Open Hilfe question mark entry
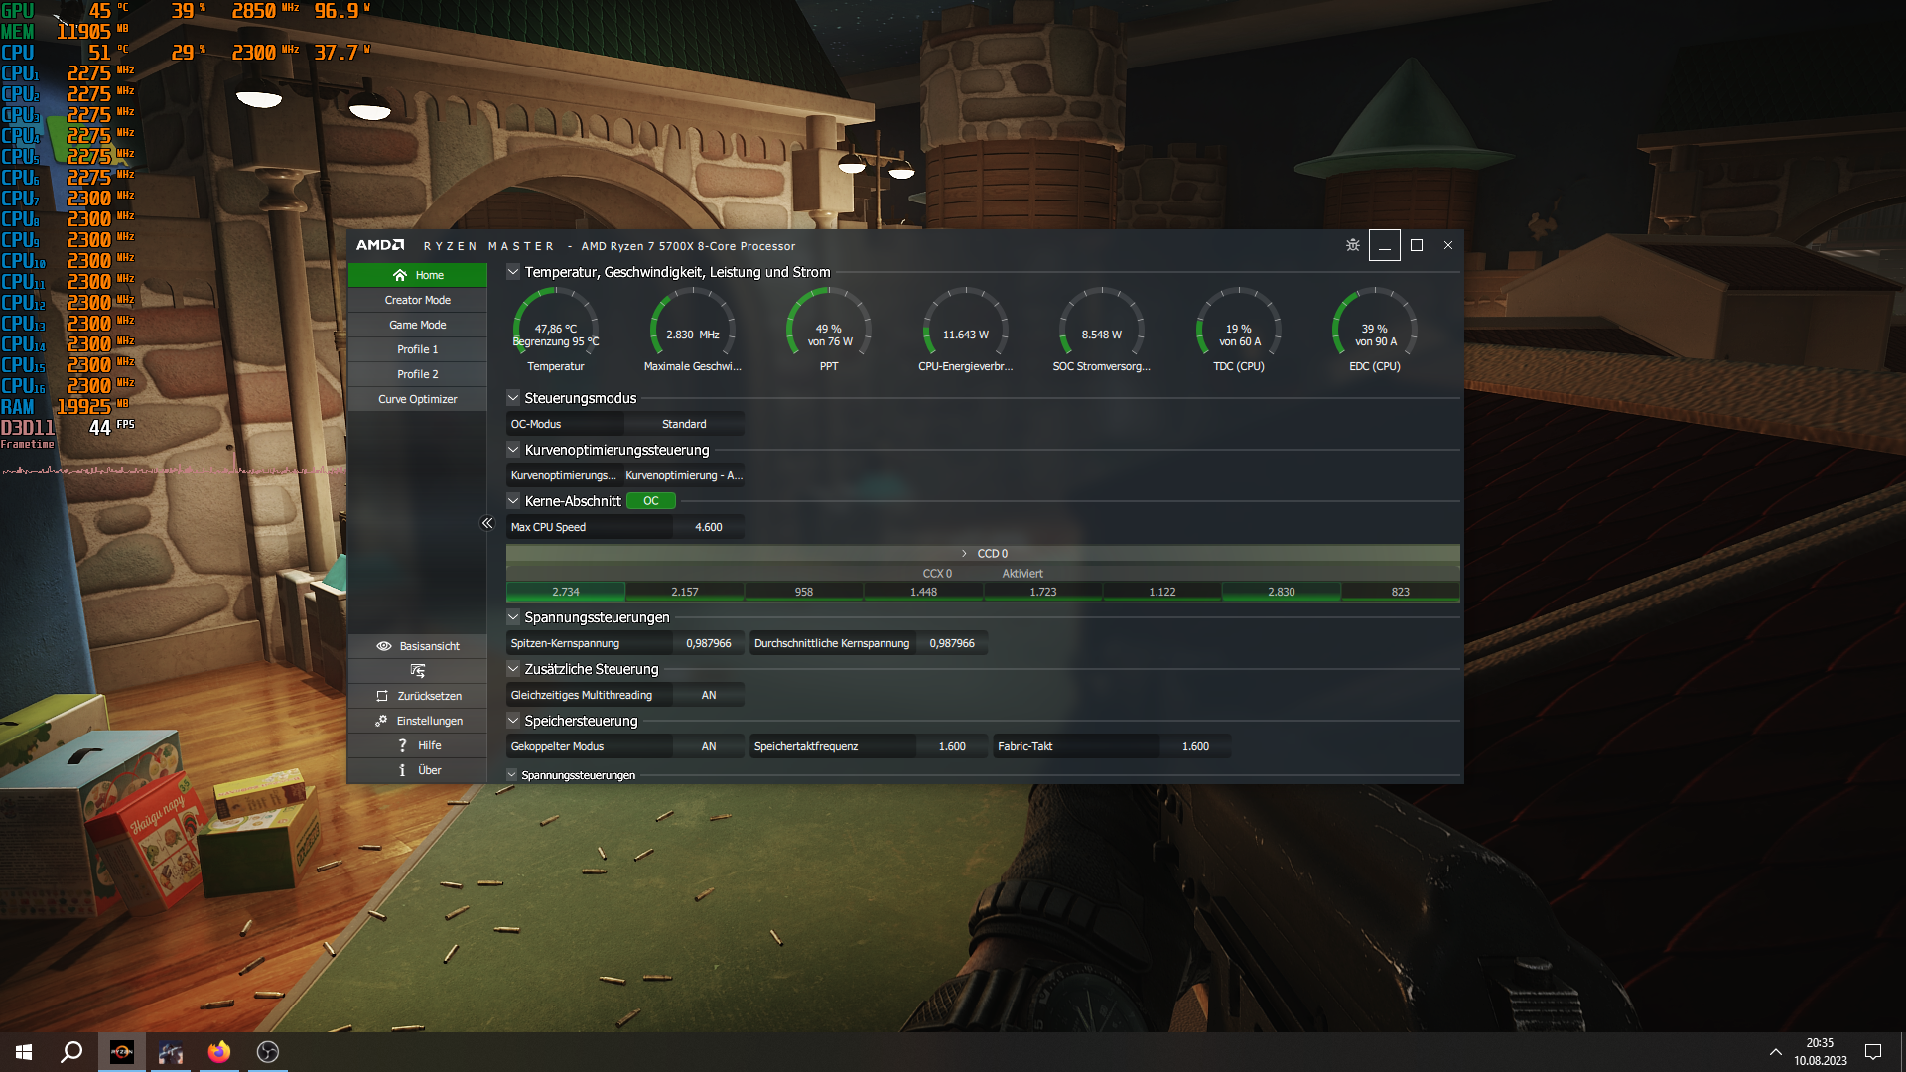The width and height of the screenshot is (1906, 1072). pyautogui.click(x=418, y=745)
